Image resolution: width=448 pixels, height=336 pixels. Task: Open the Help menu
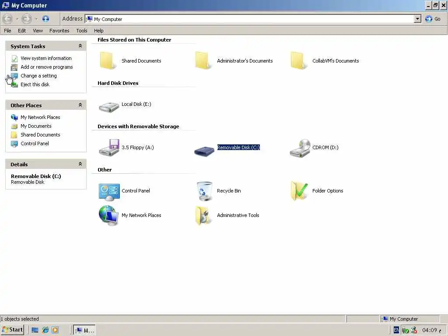tap(99, 31)
